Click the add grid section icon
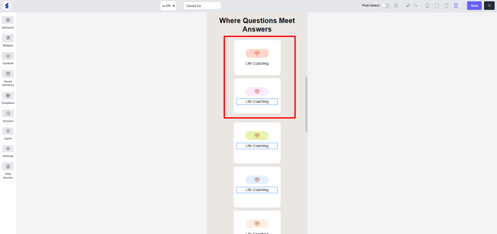The width and height of the screenshot is (497, 234). point(396,6)
